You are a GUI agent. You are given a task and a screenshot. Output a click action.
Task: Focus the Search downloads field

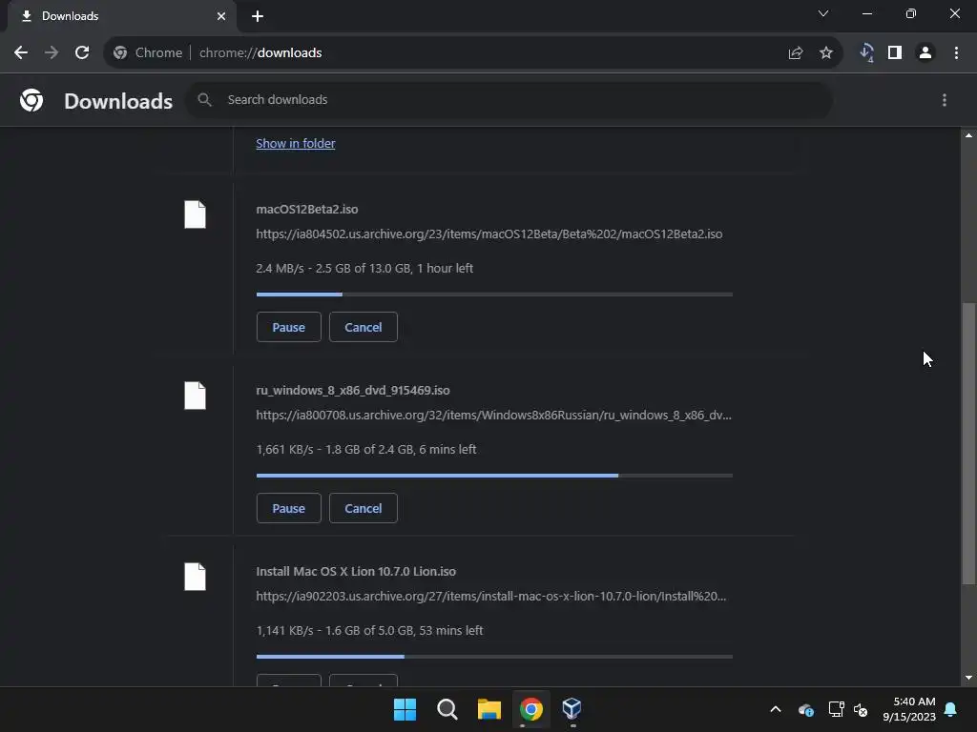[x=509, y=99]
